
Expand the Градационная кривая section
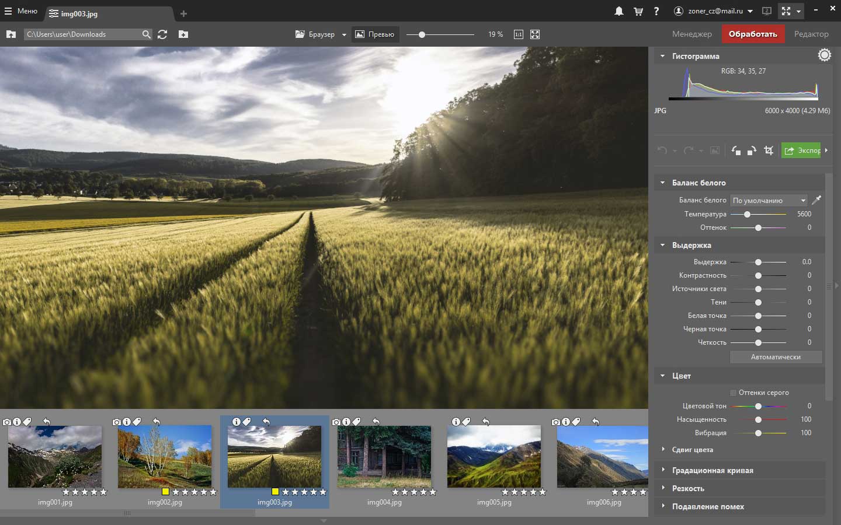click(713, 470)
